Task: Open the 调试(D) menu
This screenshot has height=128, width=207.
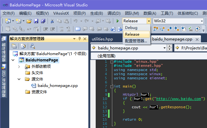Action: click(114, 13)
